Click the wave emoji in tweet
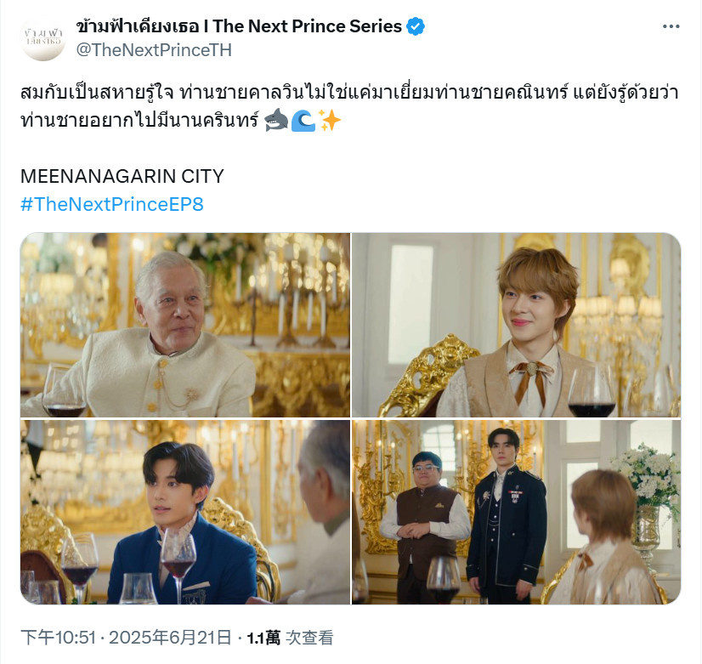Viewport: 702px width, 664px height. click(x=303, y=121)
